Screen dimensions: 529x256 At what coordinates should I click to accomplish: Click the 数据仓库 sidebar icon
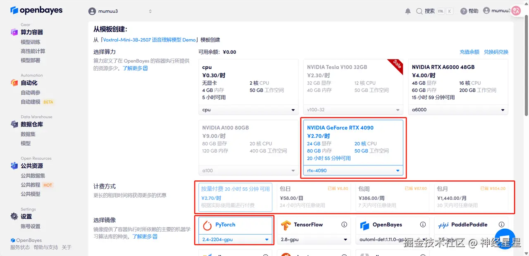click(x=14, y=124)
